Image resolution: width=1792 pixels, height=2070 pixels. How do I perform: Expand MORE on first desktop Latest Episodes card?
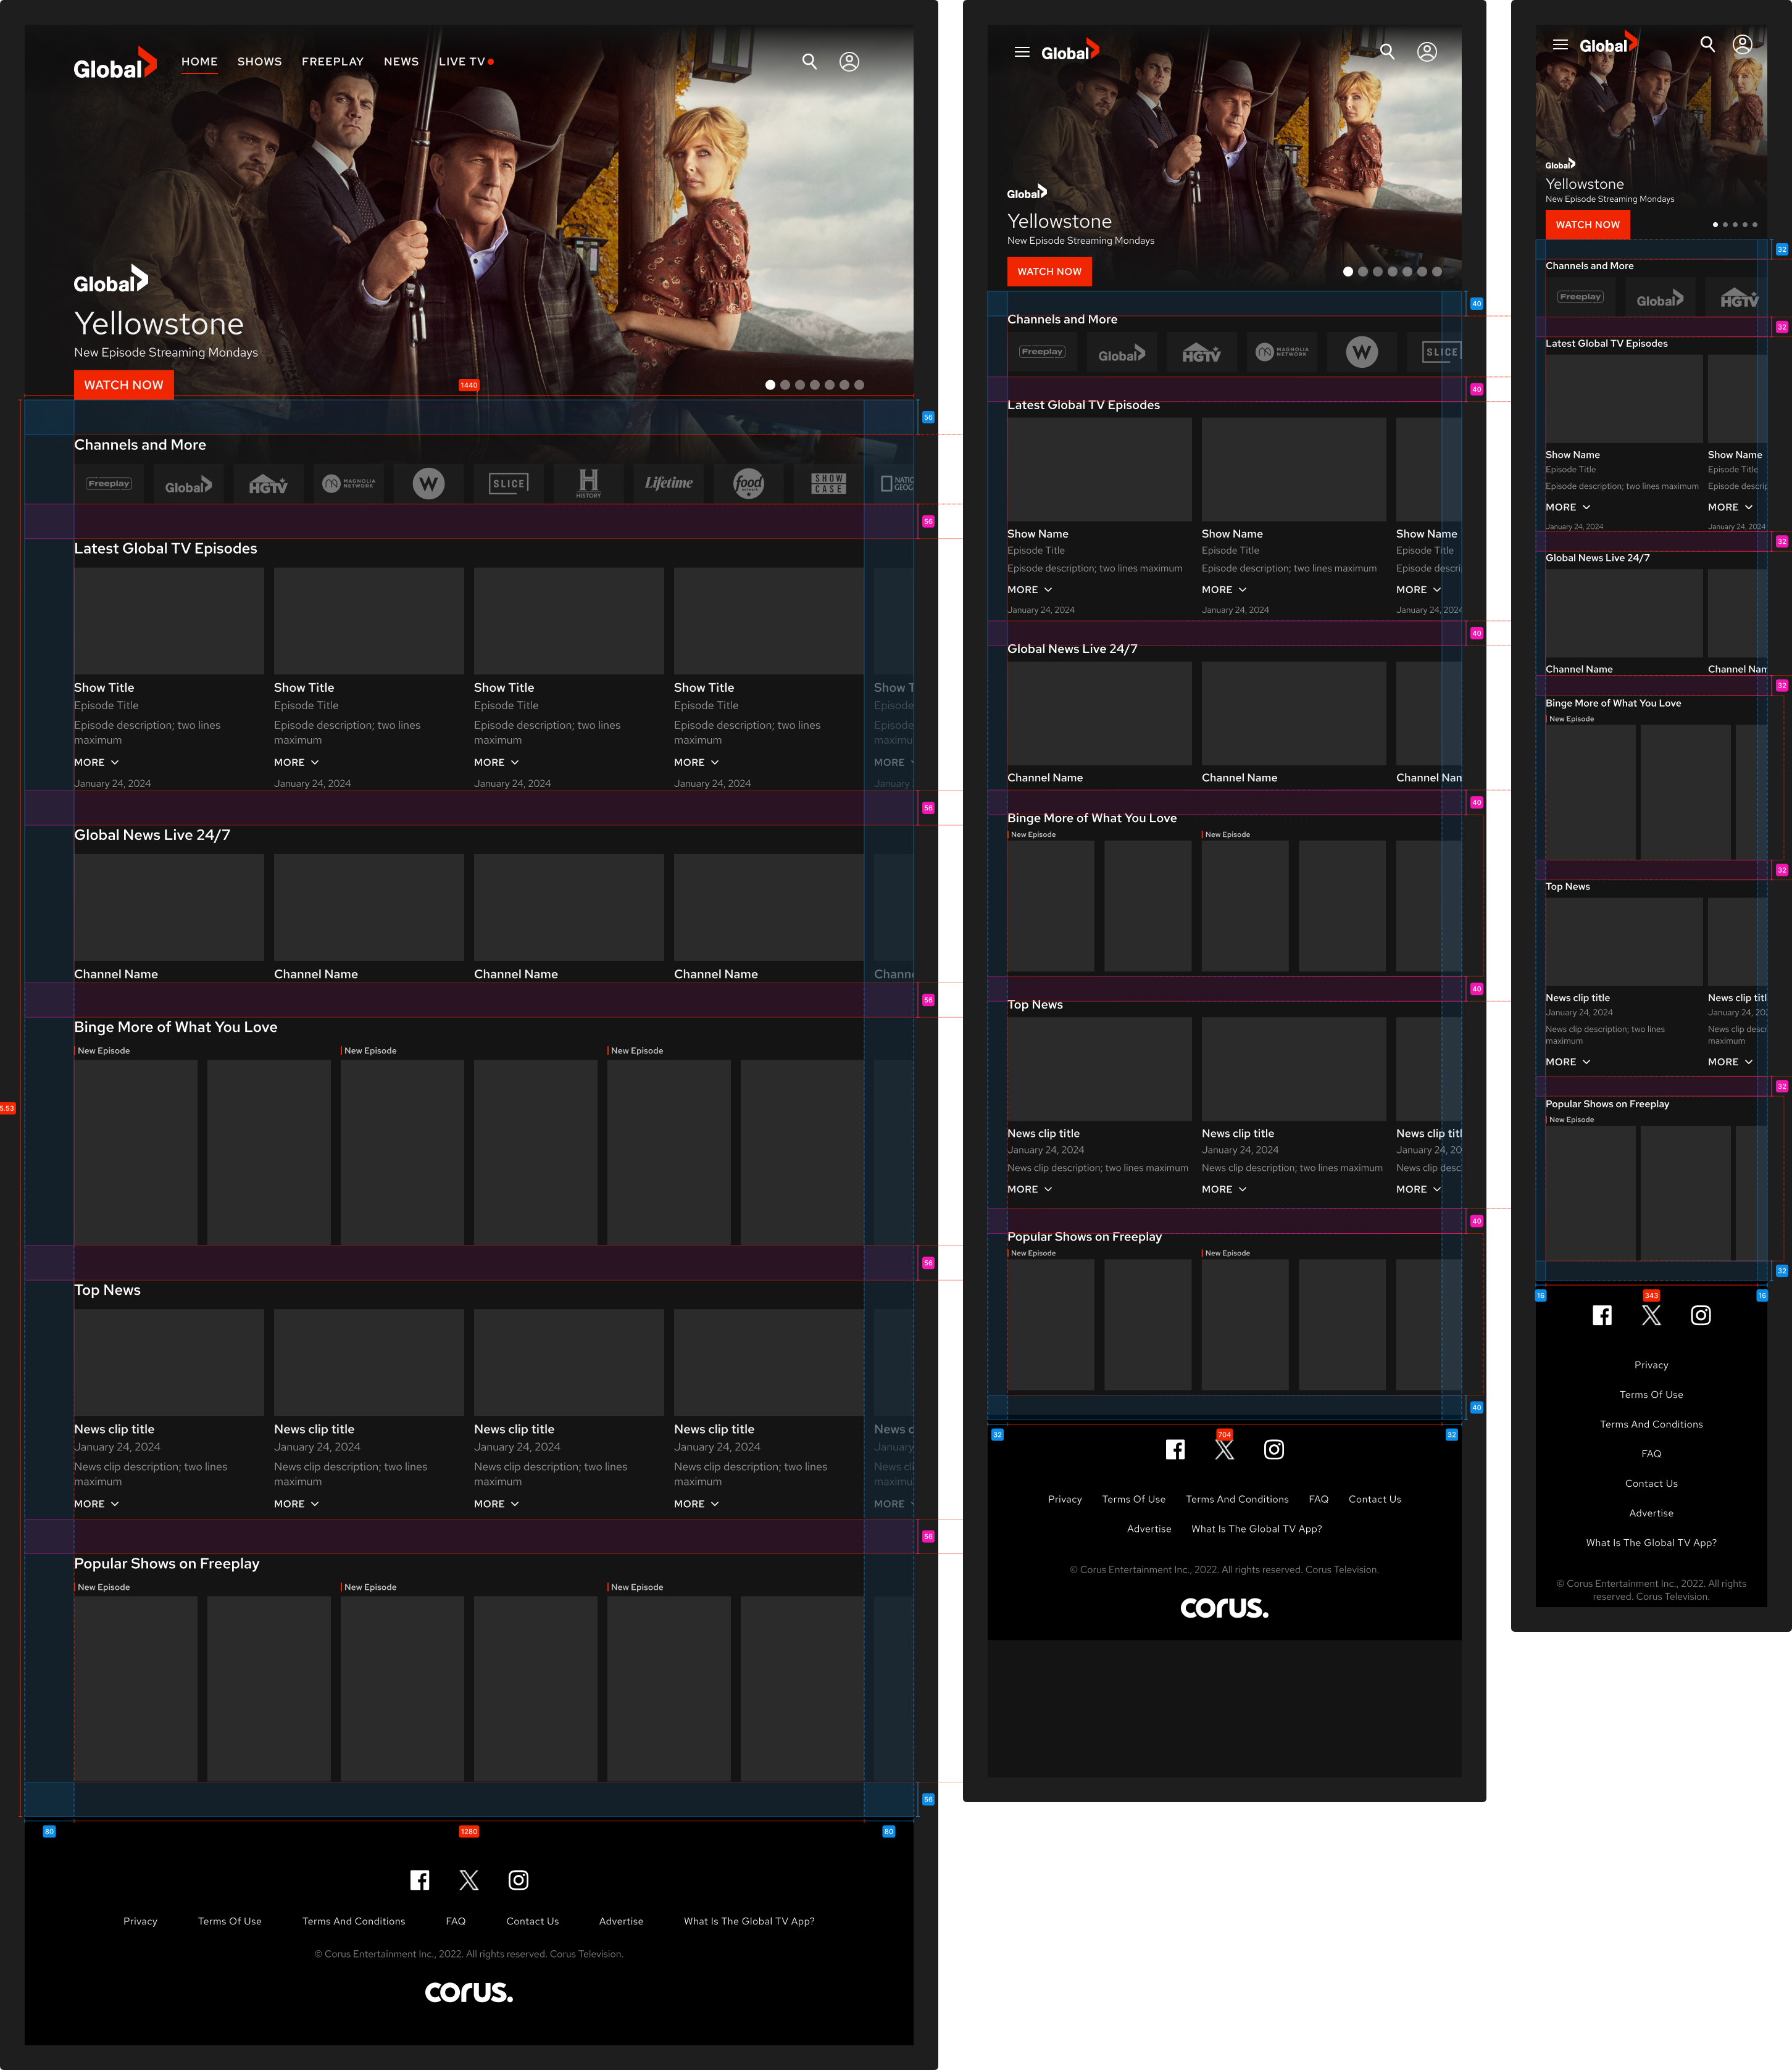tap(96, 763)
